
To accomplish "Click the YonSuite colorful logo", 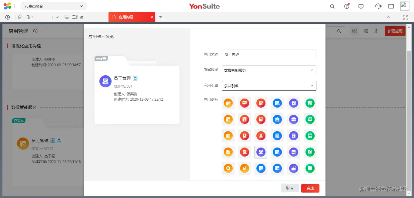I will point(8,6).
